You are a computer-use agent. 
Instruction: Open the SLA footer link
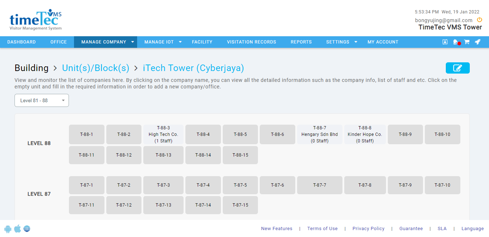pos(442,229)
